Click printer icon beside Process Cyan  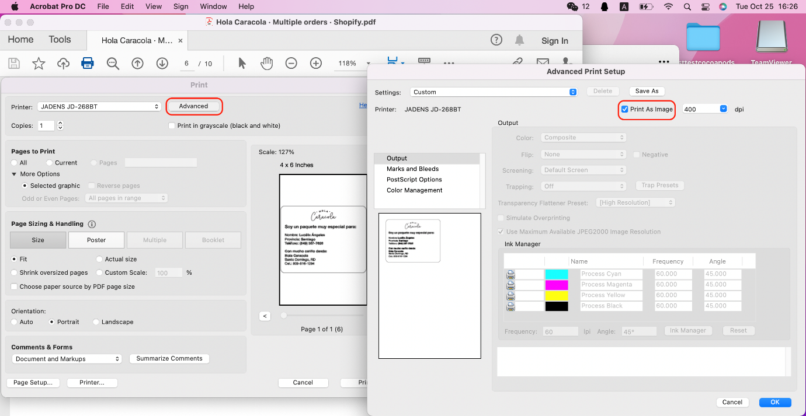(510, 274)
